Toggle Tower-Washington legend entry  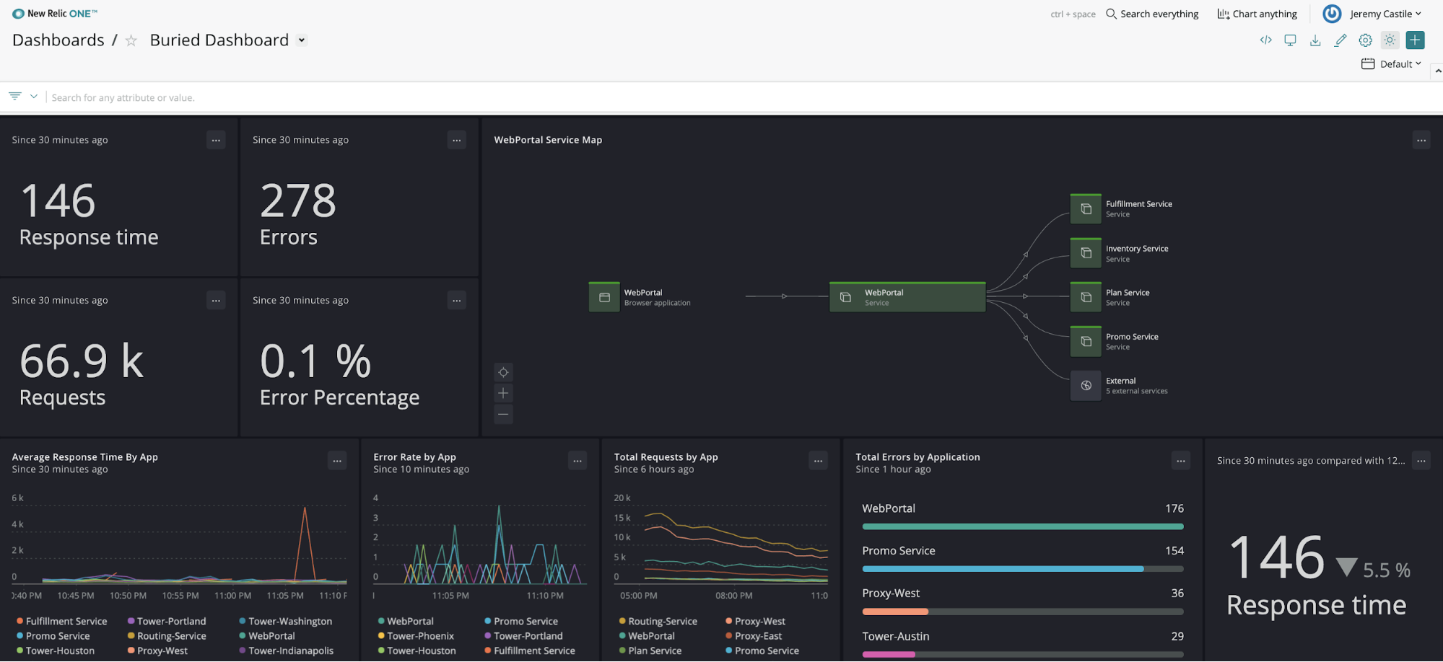click(x=286, y=621)
